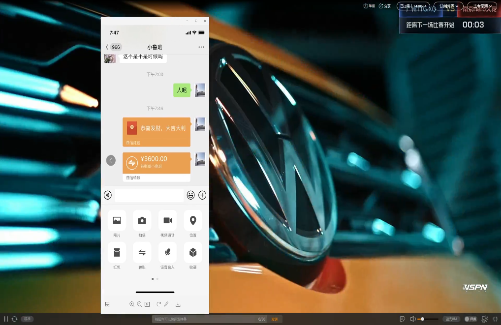Expand the 订阅列表 dropdown
501x325 pixels.
[x=449, y=6]
